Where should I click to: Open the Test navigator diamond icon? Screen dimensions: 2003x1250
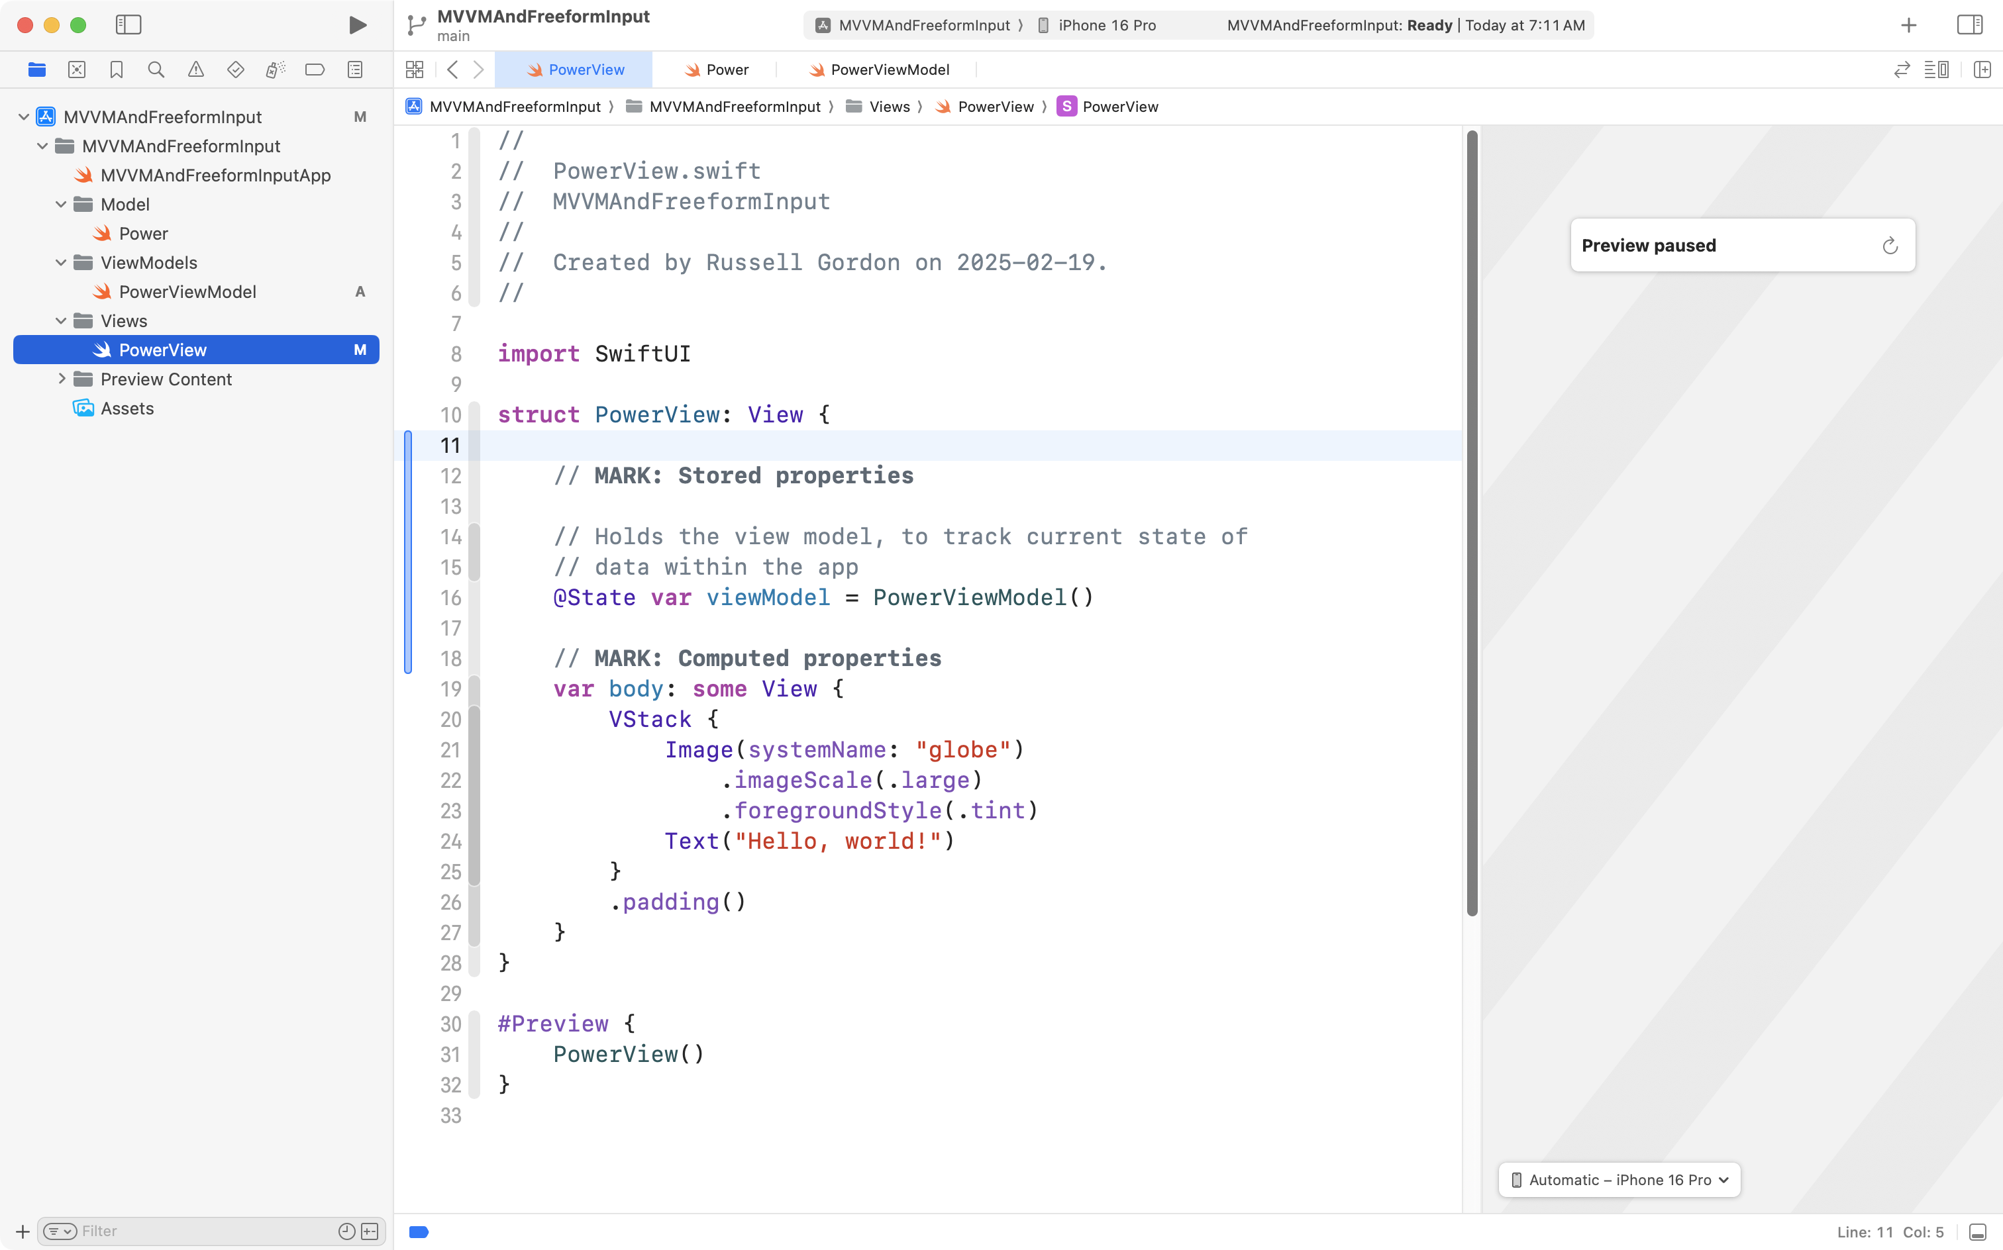pyautogui.click(x=235, y=70)
